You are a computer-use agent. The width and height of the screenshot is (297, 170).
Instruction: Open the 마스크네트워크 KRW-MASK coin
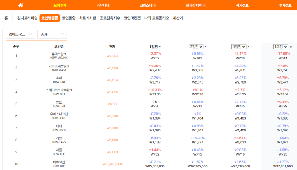(59, 68)
